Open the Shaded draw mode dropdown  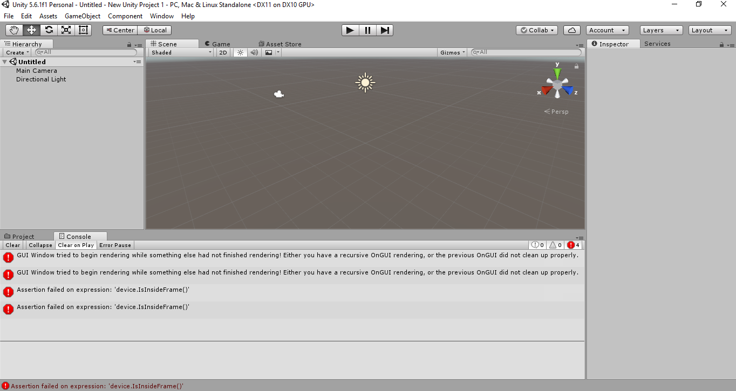tap(181, 52)
